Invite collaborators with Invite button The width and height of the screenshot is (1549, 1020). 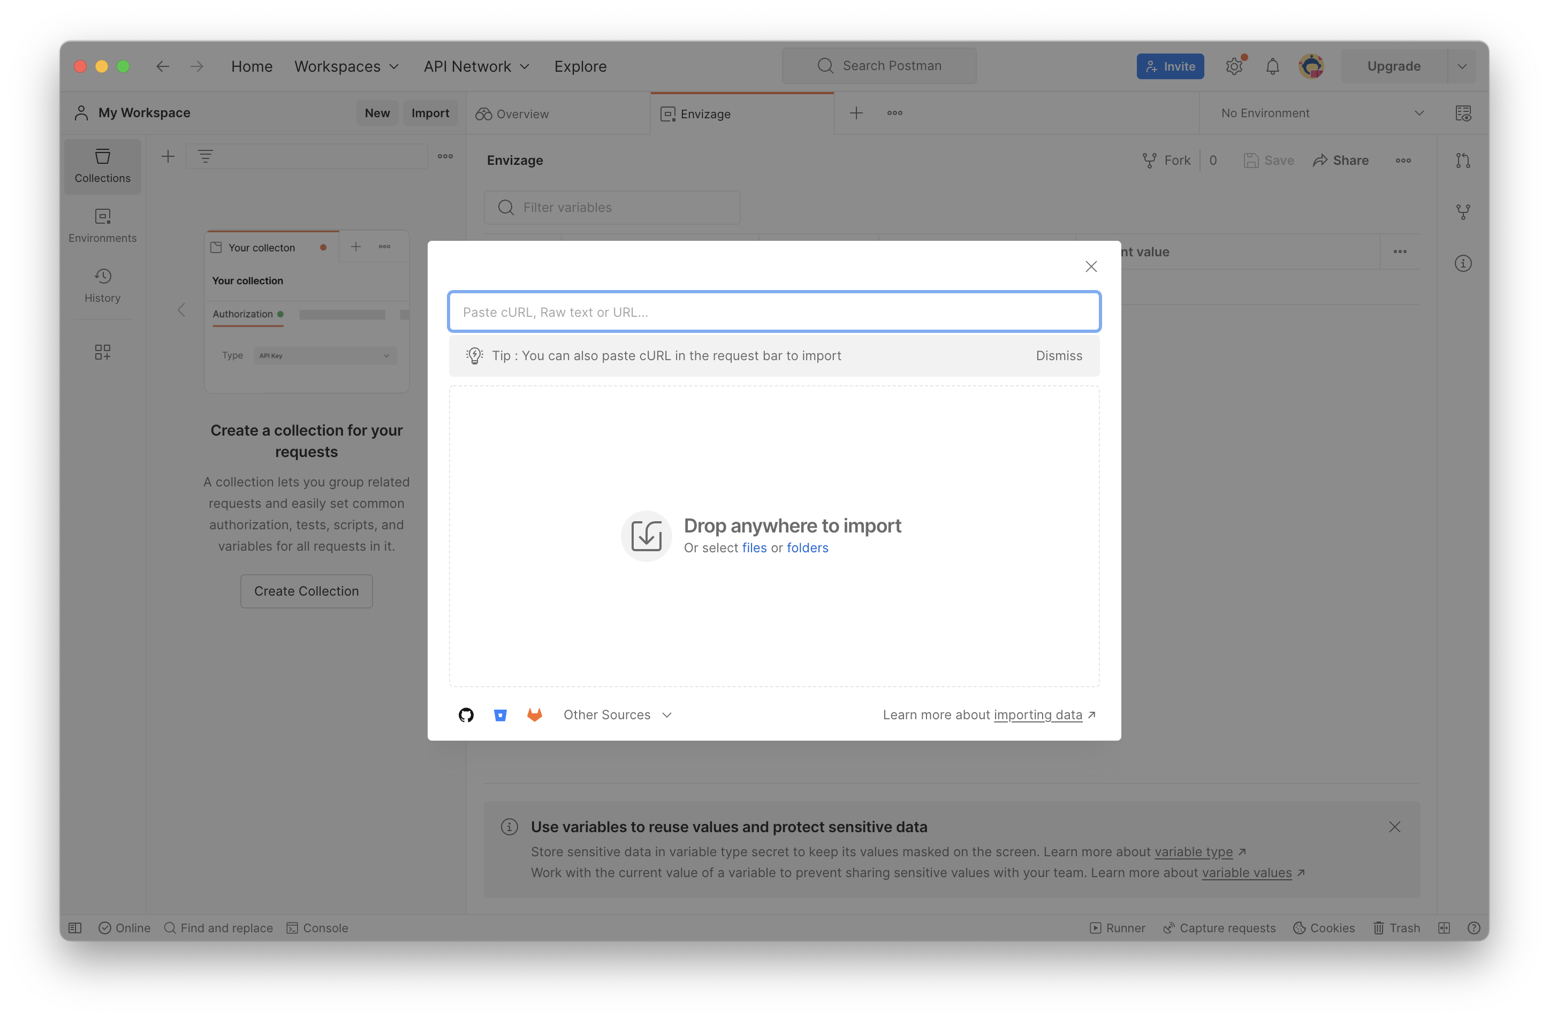tap(1170, 66)
